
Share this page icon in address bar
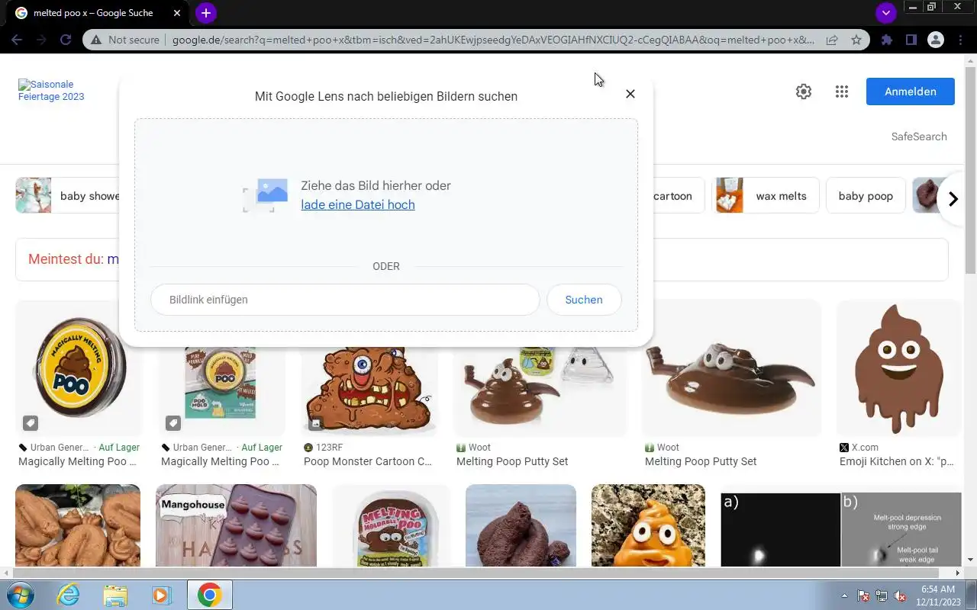pos(832,40)
